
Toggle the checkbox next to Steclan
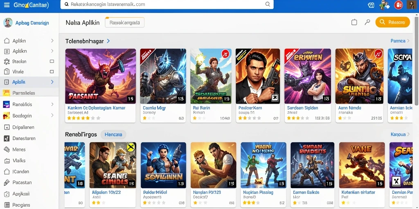tap(52, 62)
